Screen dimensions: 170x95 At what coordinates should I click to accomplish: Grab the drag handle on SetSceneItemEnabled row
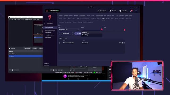60,43
